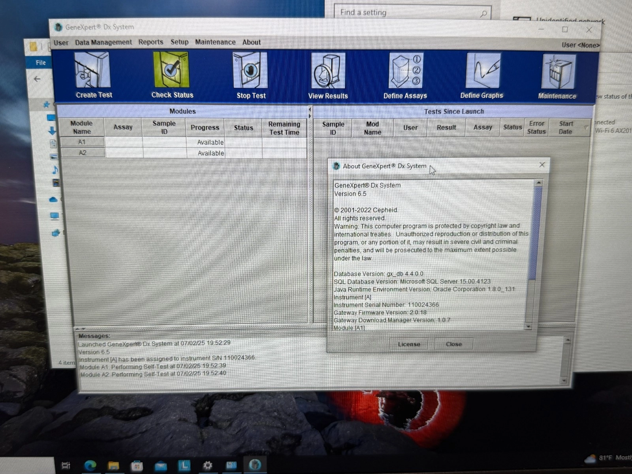The image size is (632, 474).
Task: Click panel collapse arrows beside Modules header
Action: 310,112
